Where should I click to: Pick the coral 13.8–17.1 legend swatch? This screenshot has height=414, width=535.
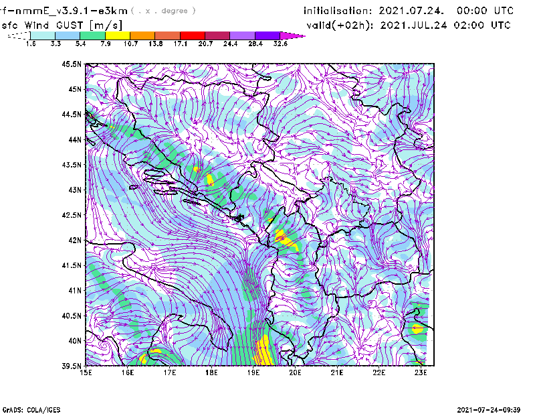[x=168, y=36]
